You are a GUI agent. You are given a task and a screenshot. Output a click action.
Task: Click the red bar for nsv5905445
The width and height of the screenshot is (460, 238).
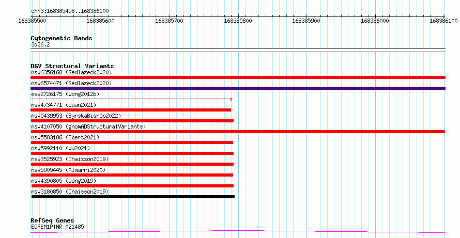[132, 175]
